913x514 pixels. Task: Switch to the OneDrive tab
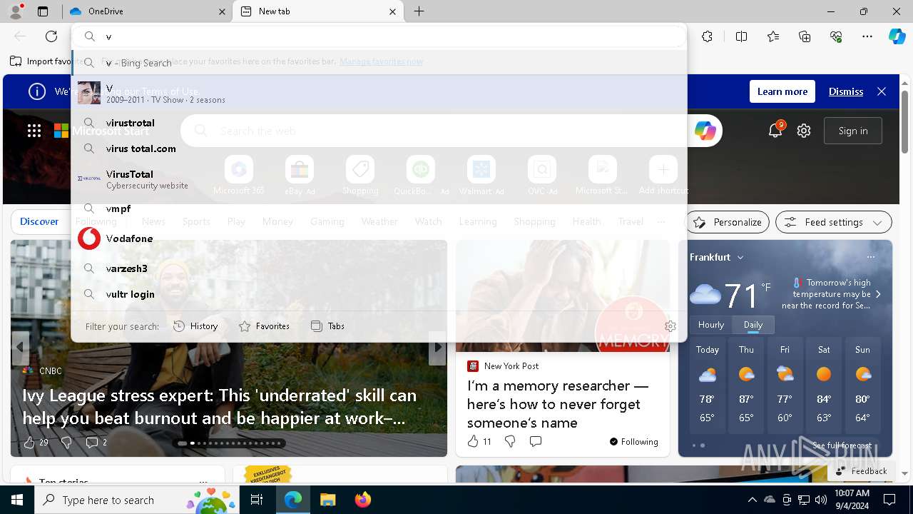coord(148,11)
